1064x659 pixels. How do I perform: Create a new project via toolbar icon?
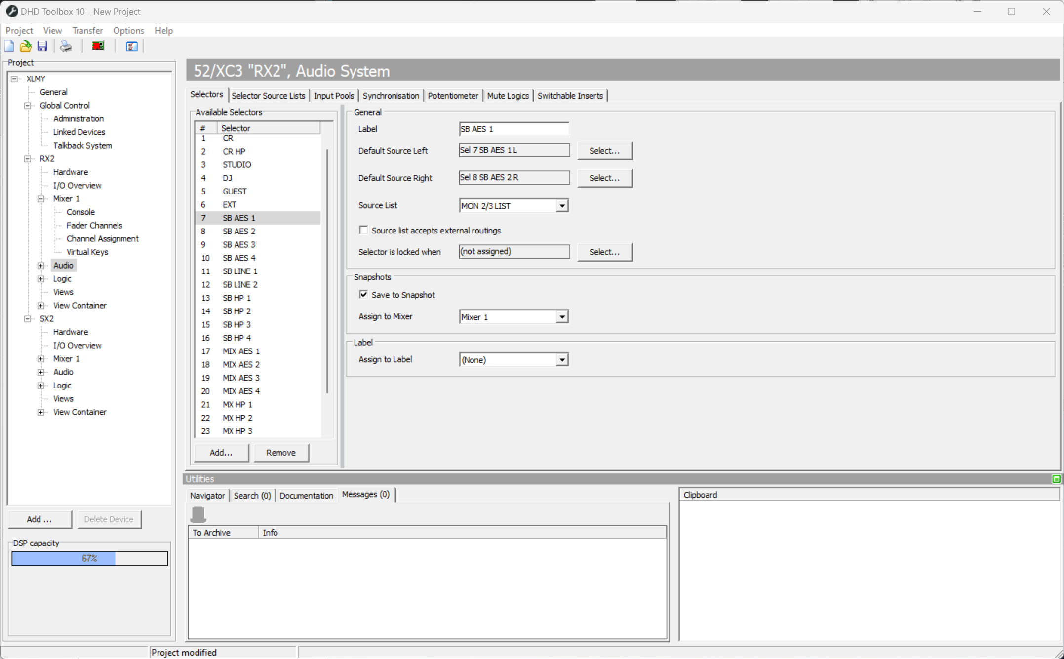point(9,46)
